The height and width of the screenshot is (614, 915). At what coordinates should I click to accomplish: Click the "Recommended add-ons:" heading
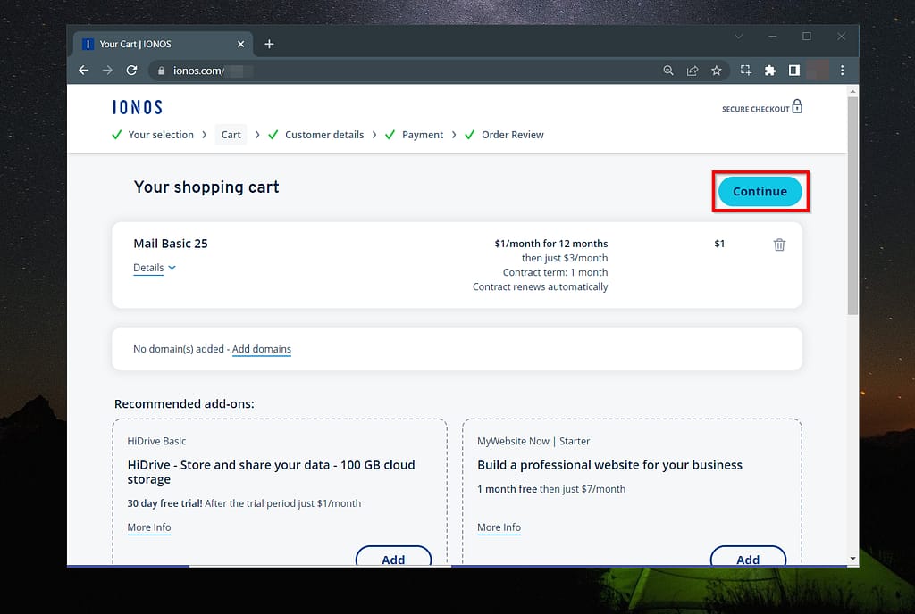(x=184, y=403)
